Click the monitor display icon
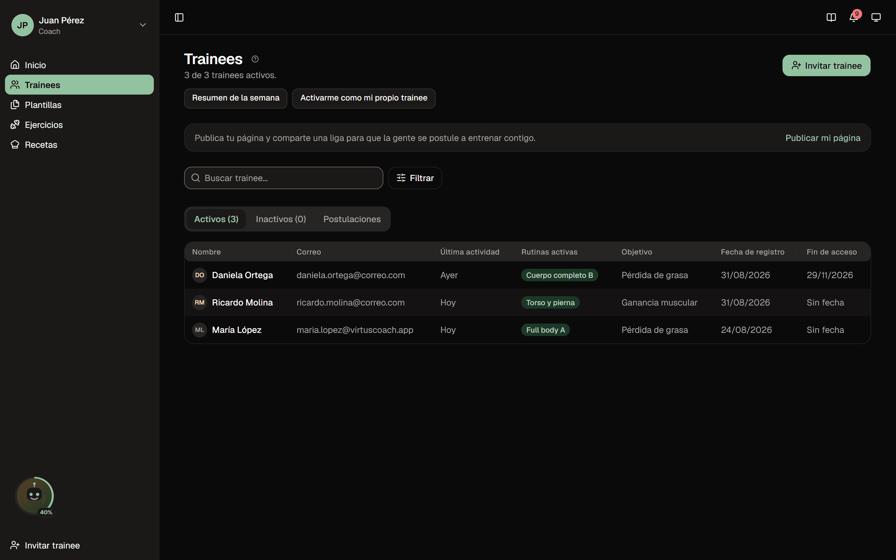This screenshot has width=896, height=560. pos(876,17)
